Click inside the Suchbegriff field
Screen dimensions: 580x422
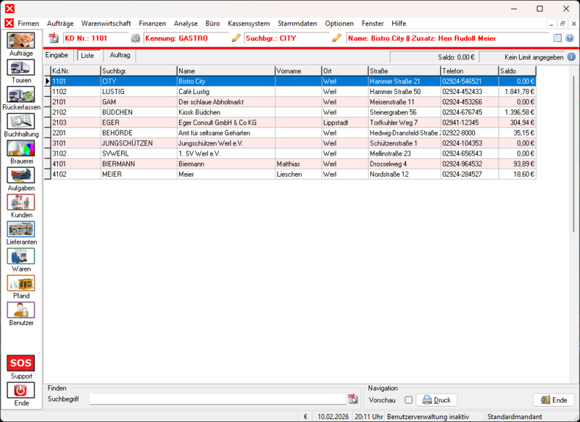[x=217, y=398]
